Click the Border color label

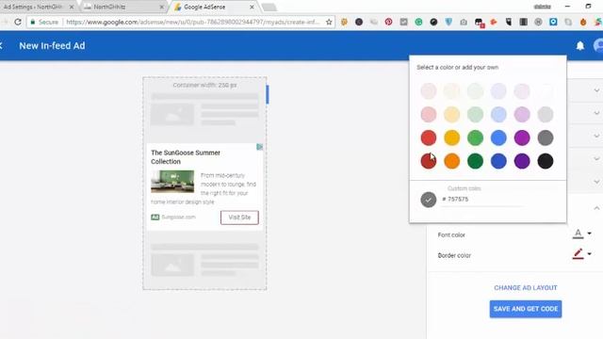[454, 255]
